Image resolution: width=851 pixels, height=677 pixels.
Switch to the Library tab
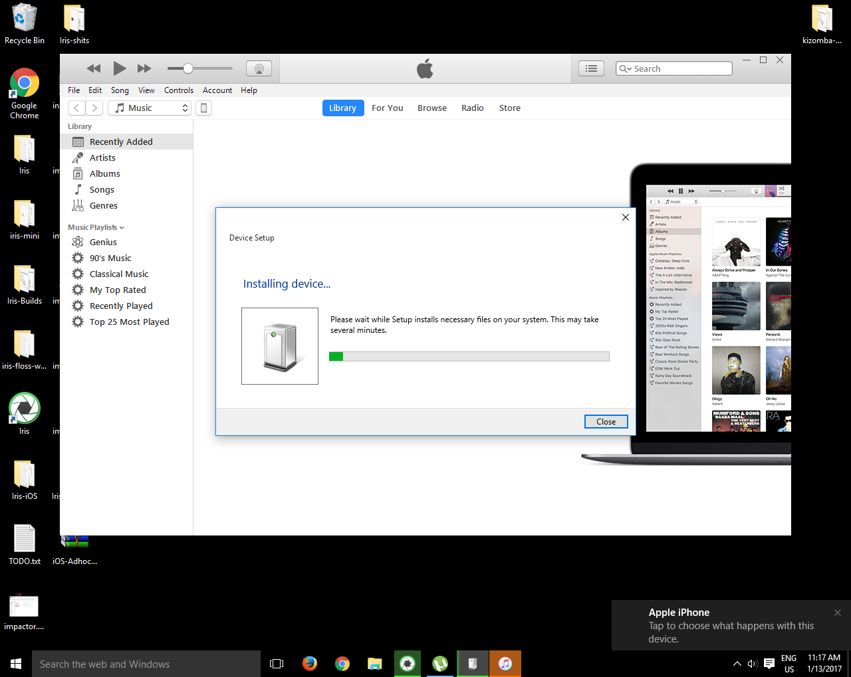pyautogui.click(x=343, y=108)
